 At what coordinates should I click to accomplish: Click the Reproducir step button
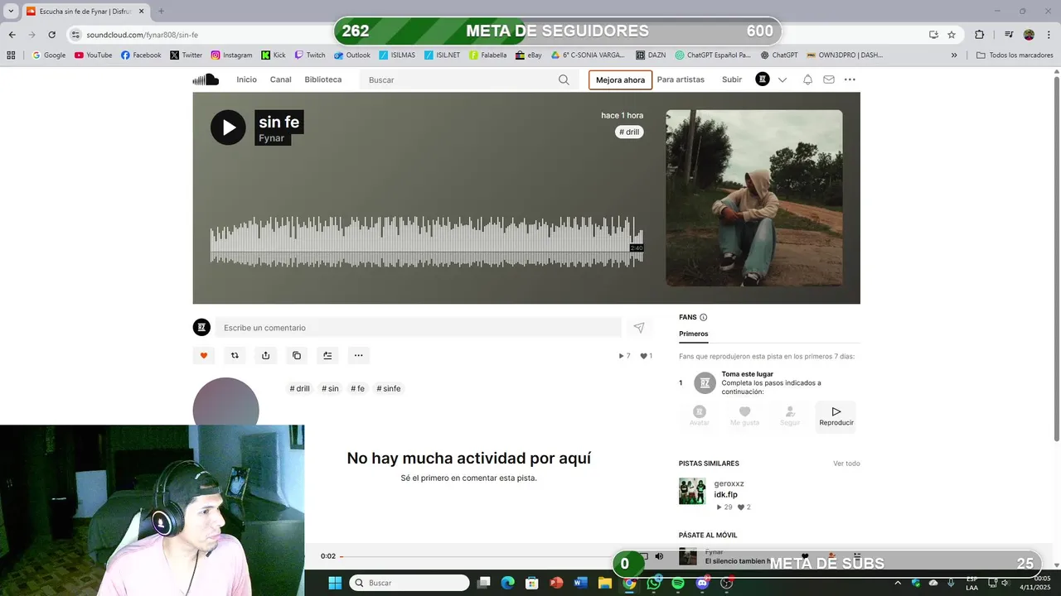click(x=836, y=416)
